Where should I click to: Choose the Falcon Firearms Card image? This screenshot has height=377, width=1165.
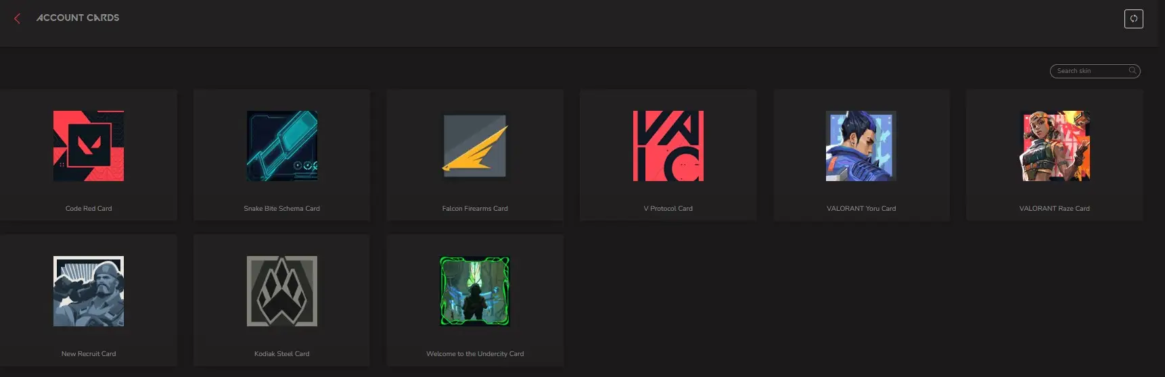(475, 146)
